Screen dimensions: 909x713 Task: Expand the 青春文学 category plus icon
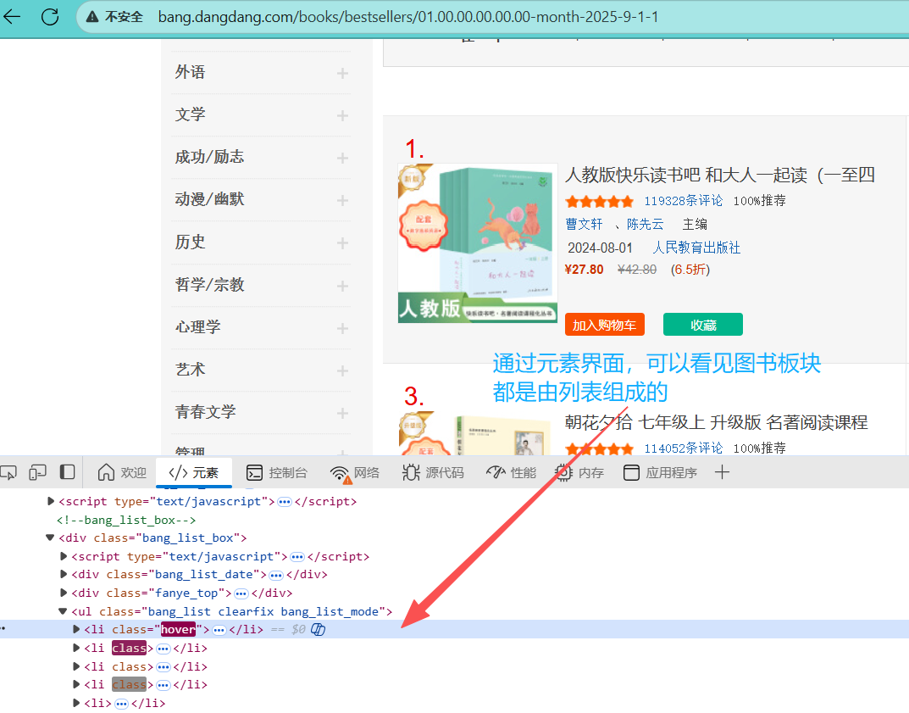coord(342,413)
